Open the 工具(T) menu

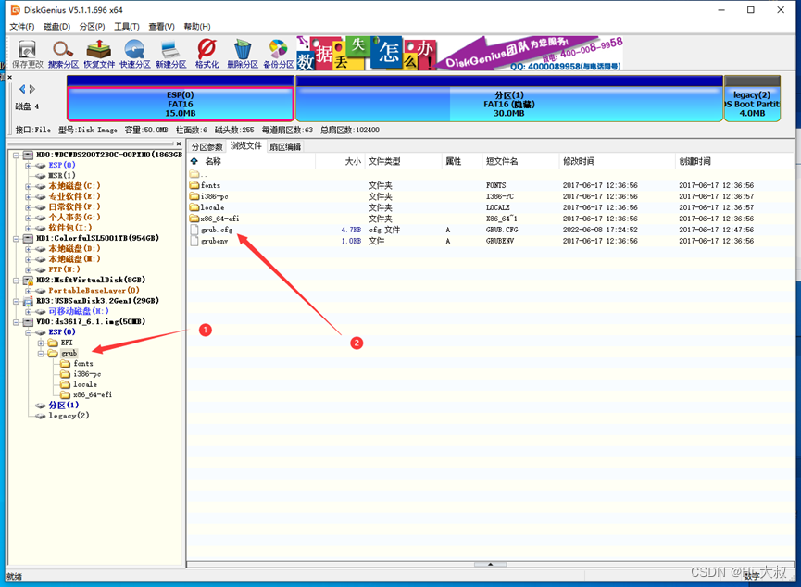(x=125, y=27)
